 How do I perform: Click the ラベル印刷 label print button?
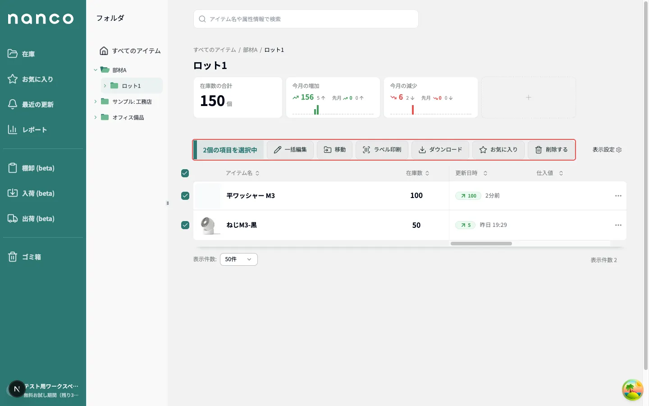(382, 150)
